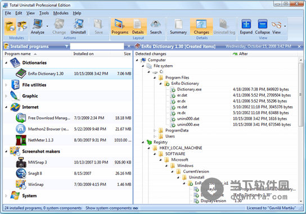The image size is (306, 214).
Task: Select Free Download Manager icon
Action: tap(21, 118)
